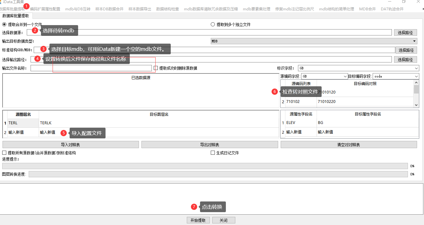Open the 数据结构检查 tab
This screenshot has height=225, width=424.
[168, 9]
